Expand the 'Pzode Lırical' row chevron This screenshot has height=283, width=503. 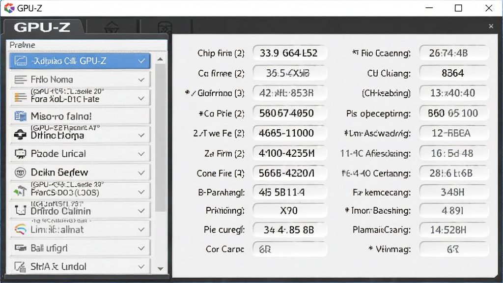point(141,154)
